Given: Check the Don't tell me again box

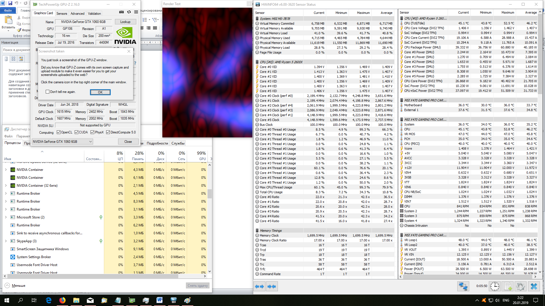Looking at the screenshot, I should 48,92.
